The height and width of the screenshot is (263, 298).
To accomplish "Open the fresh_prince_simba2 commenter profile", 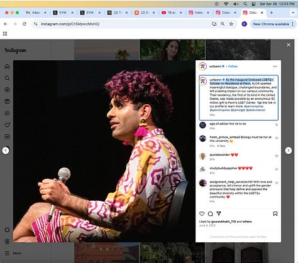I will 224,137.
